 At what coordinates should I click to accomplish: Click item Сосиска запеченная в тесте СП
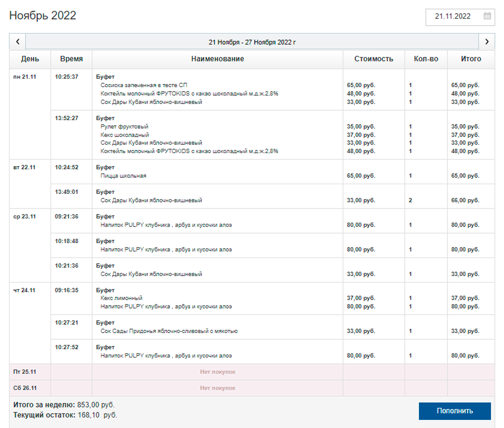[x=144, y=85]
